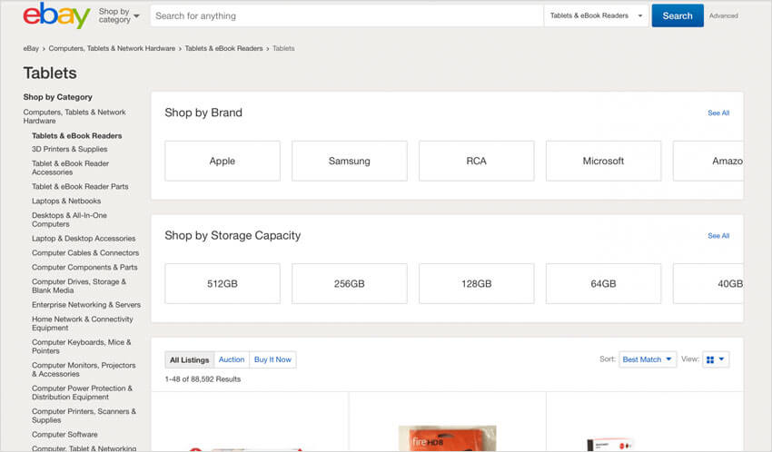Select the Apple brand tile

222,161
